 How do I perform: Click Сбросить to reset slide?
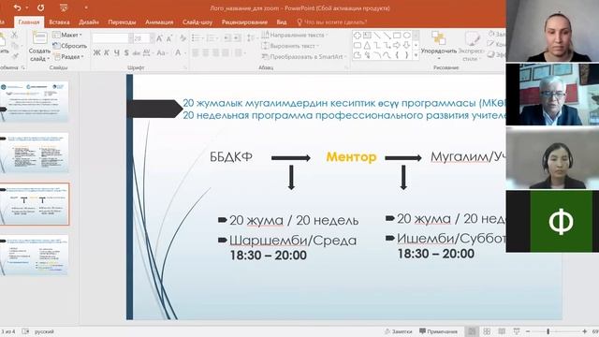click(x=69, y=46)
